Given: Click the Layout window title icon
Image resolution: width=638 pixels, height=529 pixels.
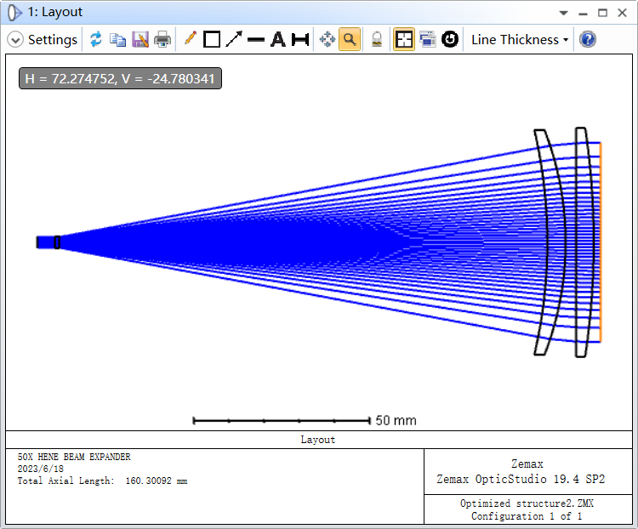Looking at the screenshot, I should [x=14, y=13].
